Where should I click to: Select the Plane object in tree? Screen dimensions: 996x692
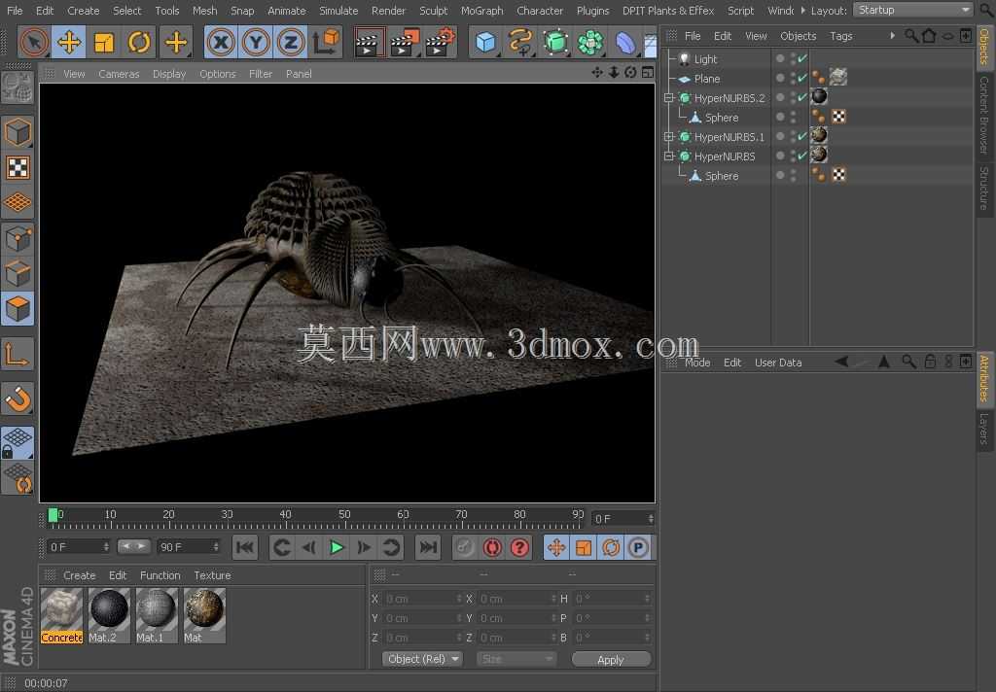706,79
